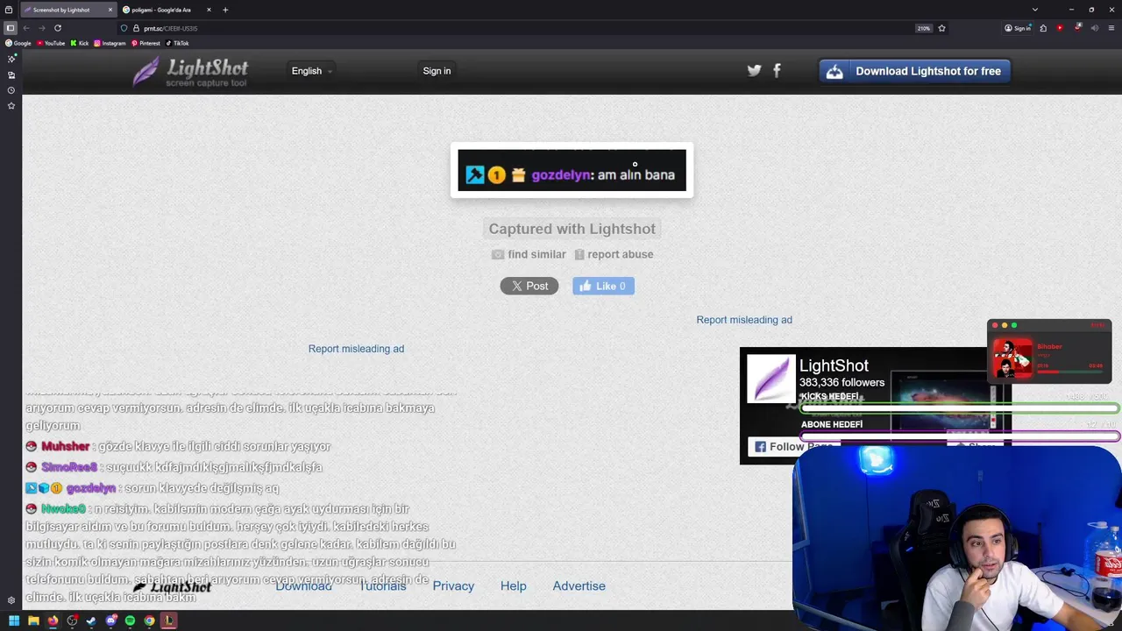Go back to the previous page
This screenshot has width=1122, height=631.
point(26,28)
